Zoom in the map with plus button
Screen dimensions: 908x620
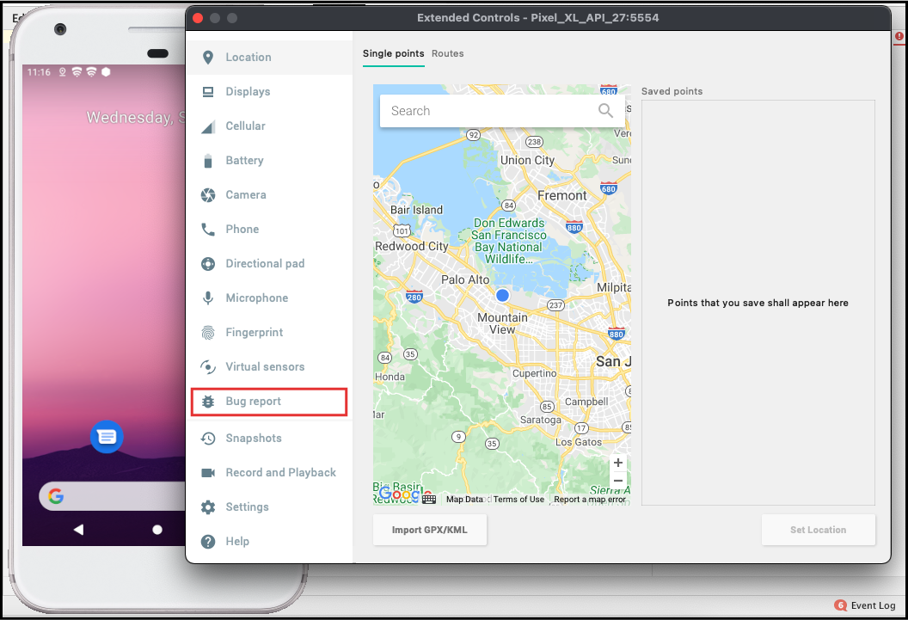(618, 463)
